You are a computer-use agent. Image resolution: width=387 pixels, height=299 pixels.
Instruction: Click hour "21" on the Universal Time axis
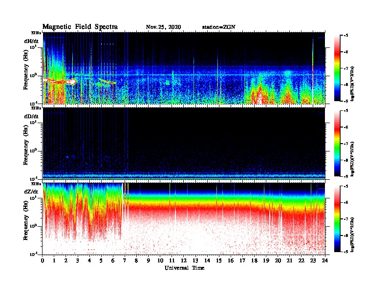click(x=289, y=261)
